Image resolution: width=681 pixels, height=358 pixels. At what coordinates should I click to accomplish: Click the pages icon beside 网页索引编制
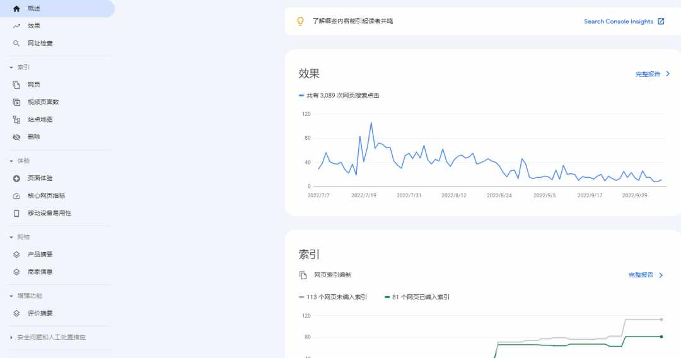coord(303,275)
